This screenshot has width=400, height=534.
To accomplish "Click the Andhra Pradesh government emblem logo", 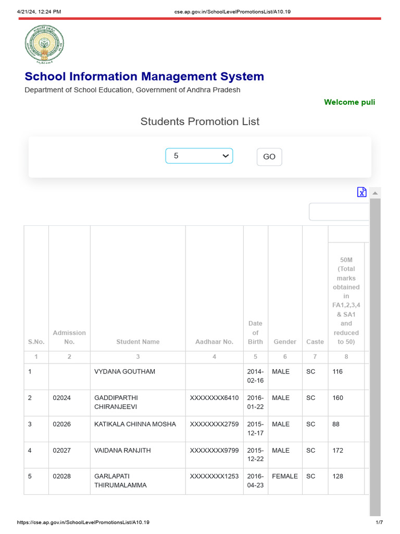I will pos(44,44).
